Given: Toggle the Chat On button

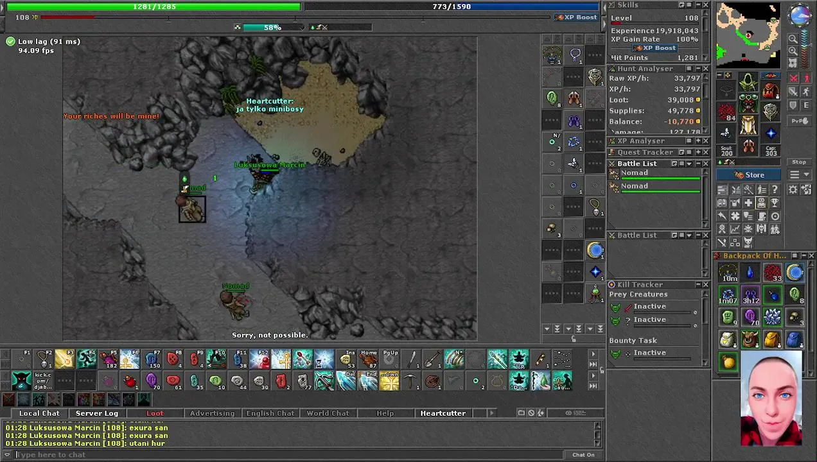Looking at the screenshot, I should click(x=584, y=455).
